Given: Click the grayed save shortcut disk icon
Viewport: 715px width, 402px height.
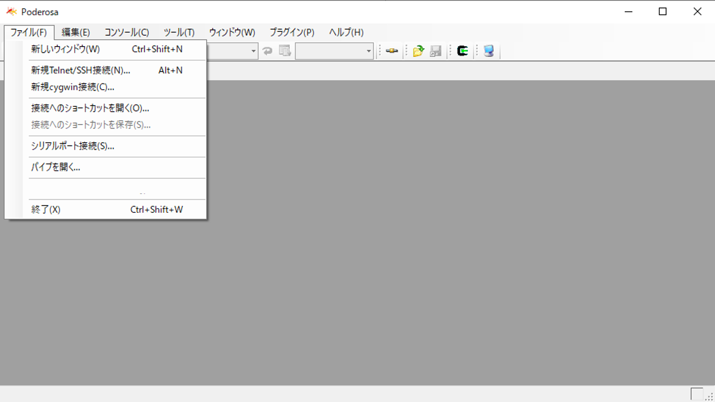Looking at the screenshot, I should point(436,51).
